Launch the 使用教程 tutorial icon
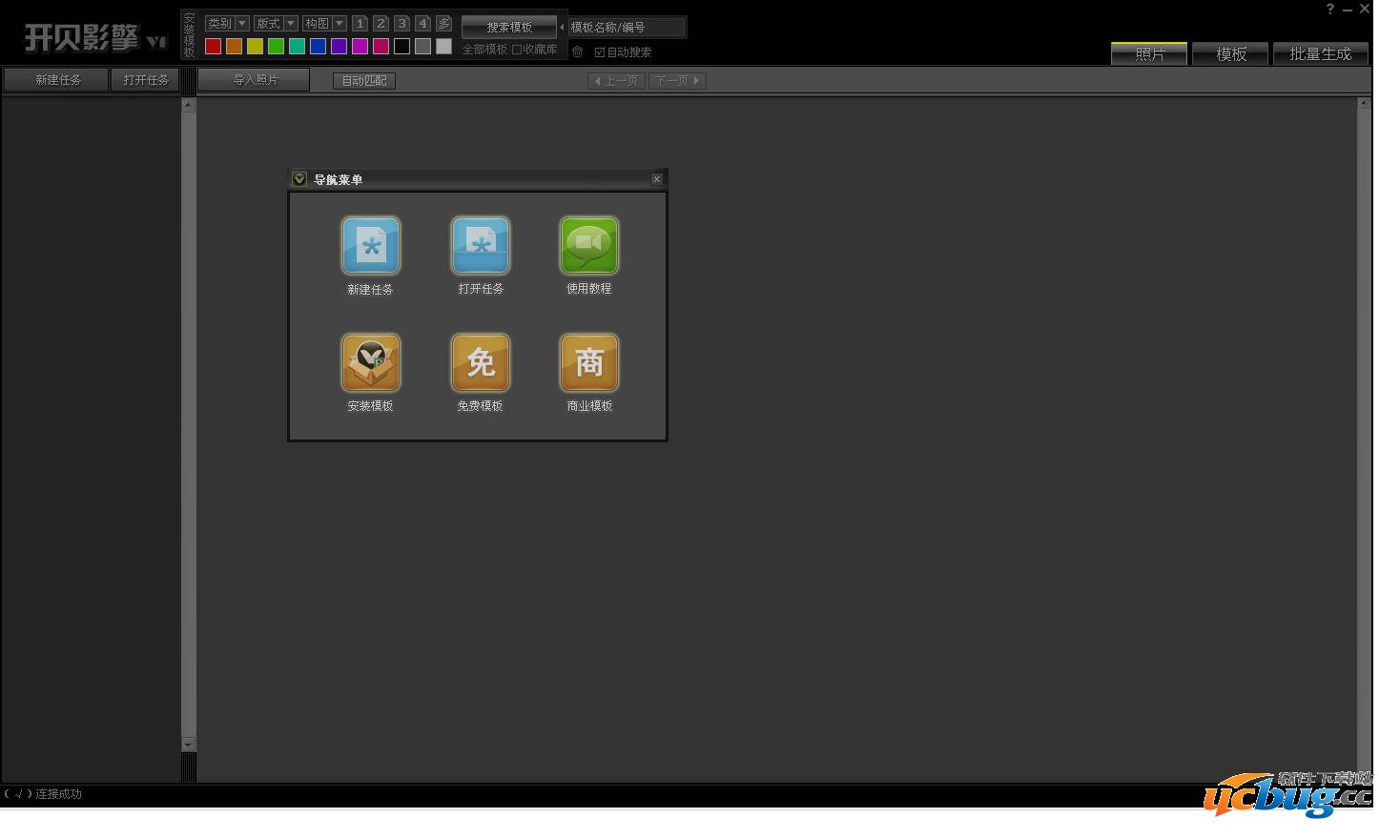The image size is (1379, 838). [588, 246]
